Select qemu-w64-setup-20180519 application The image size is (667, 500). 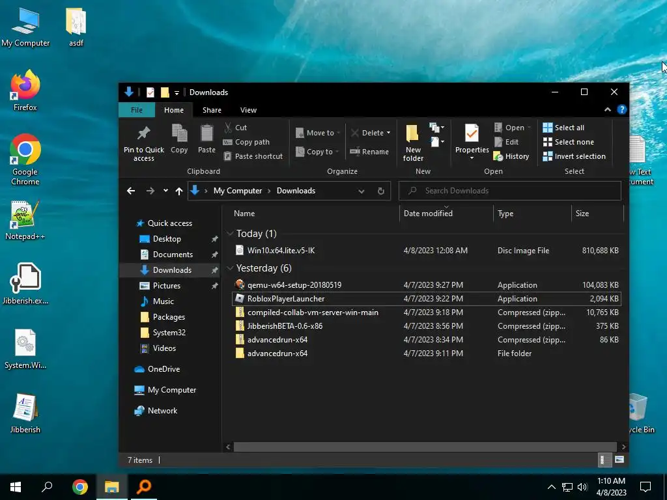click(x=427, y=285)
